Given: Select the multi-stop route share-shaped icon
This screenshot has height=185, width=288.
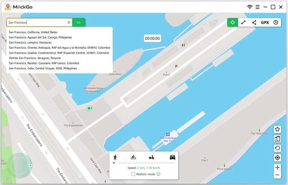Looking at the screenshot, I should pyautogui.click(x=254, y=22).
